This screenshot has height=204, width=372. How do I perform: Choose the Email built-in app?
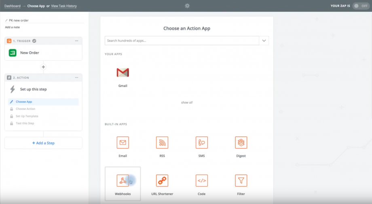[x=123, y=142]
